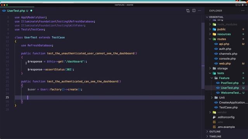The image size is (248, 139).
Task: Expand the node_modules folder chevron
Action: tap(210, 24)
